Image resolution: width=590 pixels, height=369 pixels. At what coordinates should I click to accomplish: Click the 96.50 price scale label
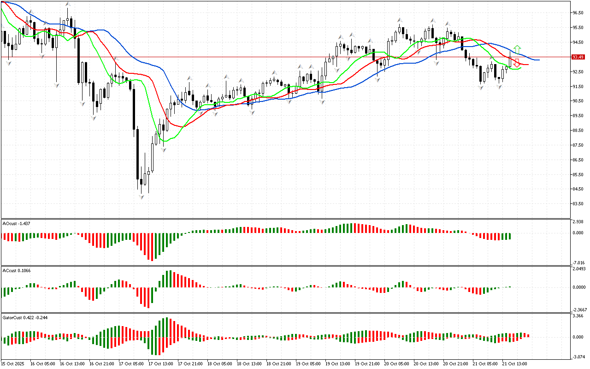click(578, 13)
